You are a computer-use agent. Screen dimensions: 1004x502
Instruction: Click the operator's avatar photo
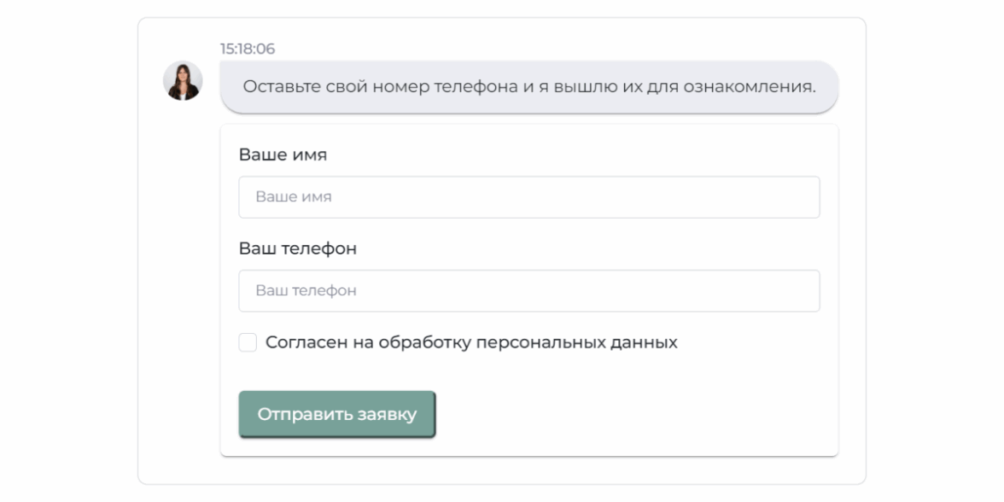[x=183, y=81]
